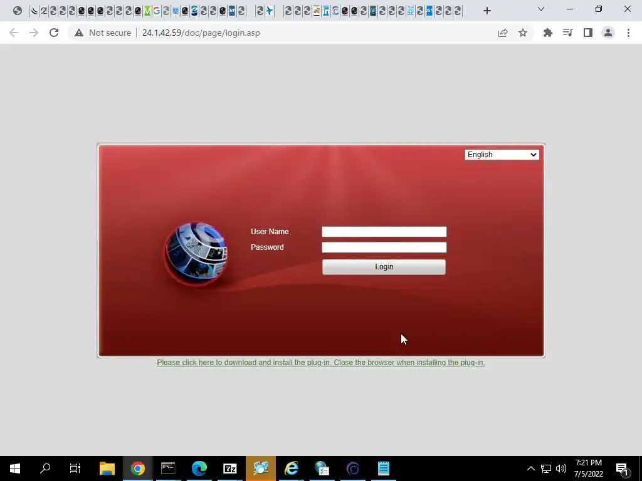Click the Login button
642x481 pixels.
384,267
